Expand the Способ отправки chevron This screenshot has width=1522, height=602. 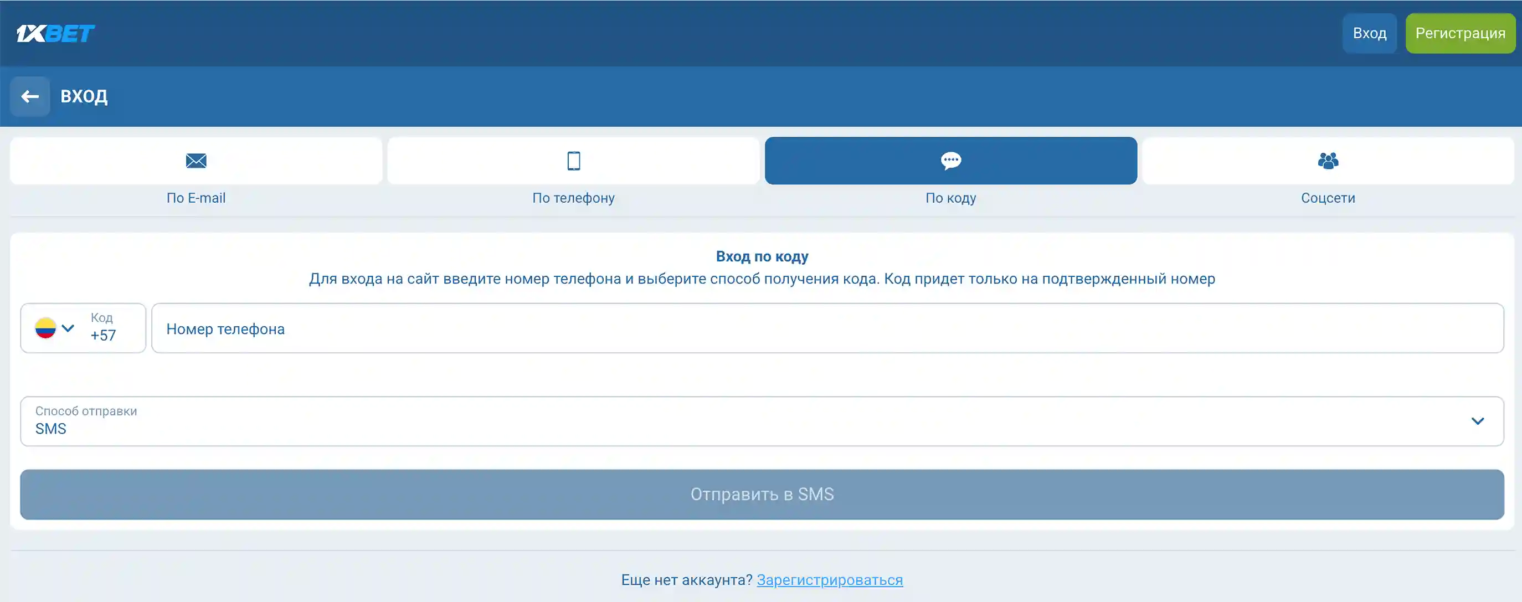click(x=1478, y=421)
